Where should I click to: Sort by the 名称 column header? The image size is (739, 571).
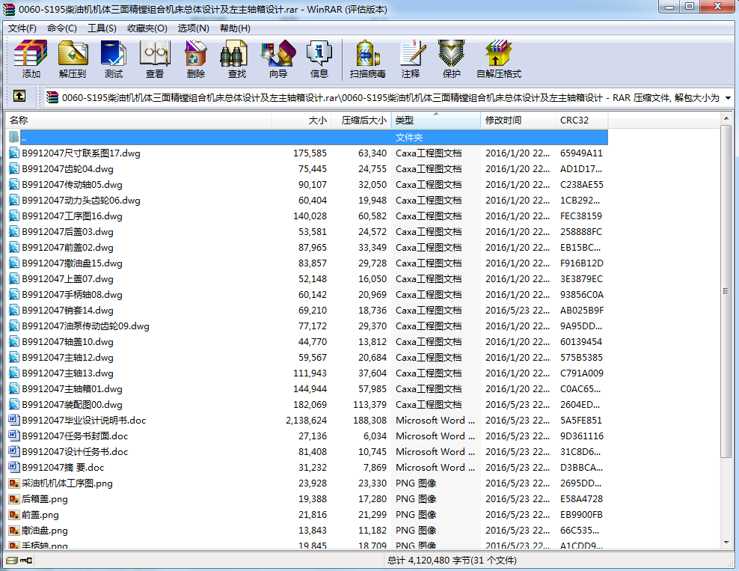138,120
